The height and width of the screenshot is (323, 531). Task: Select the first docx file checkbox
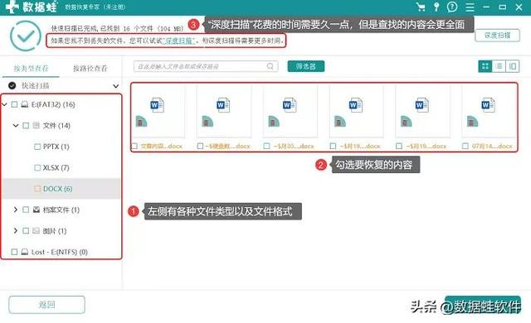pos(134,146)
